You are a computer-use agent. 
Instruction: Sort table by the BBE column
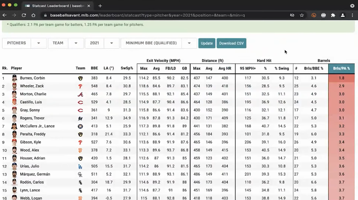(94, 68)
